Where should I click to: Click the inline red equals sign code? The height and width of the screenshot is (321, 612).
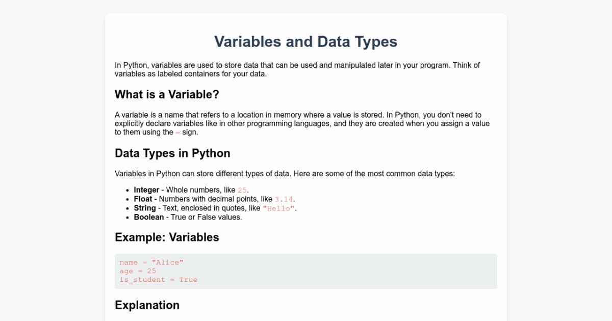(x=177, y=132)
